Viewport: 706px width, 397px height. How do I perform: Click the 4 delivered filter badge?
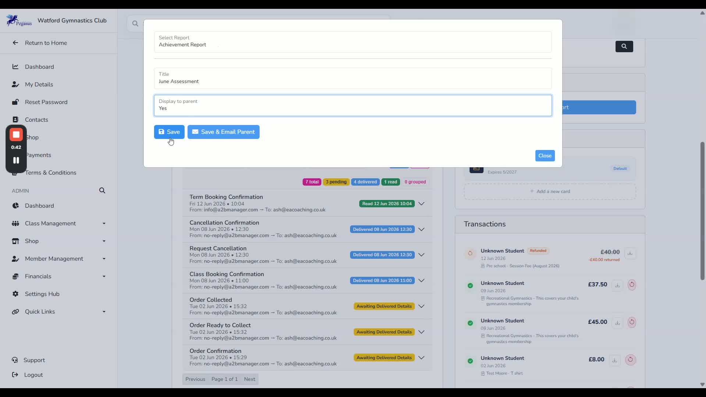tap(365, 182)
